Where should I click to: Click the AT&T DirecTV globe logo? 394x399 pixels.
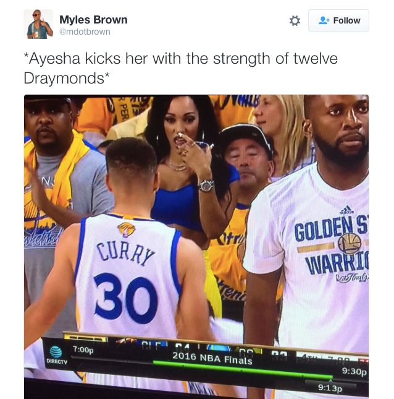(56, 352)
